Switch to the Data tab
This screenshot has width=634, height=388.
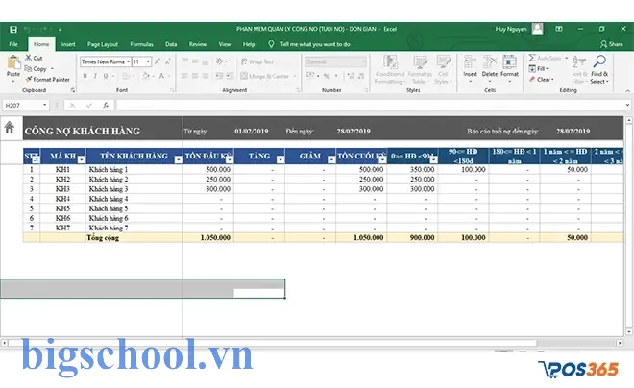171,44
